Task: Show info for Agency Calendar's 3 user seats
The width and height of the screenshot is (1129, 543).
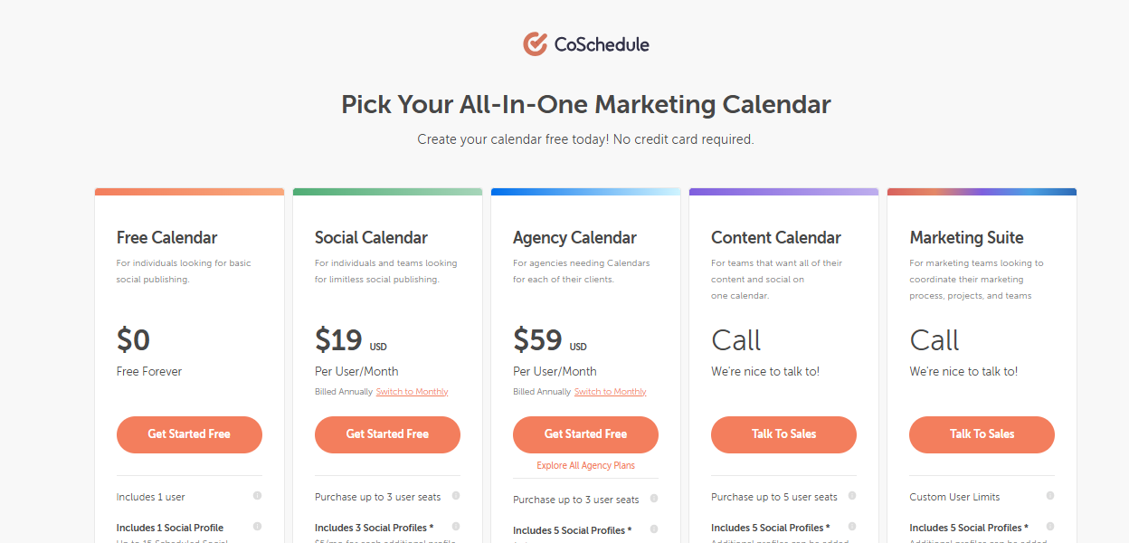Action: tap(653, 499)
